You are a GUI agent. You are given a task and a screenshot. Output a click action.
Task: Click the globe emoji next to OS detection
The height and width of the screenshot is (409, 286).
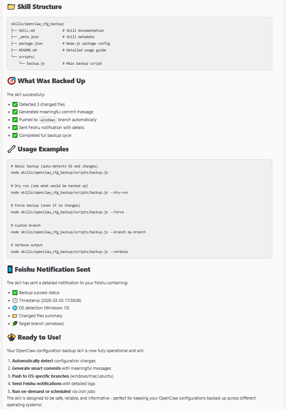click(x=15, y=308)
